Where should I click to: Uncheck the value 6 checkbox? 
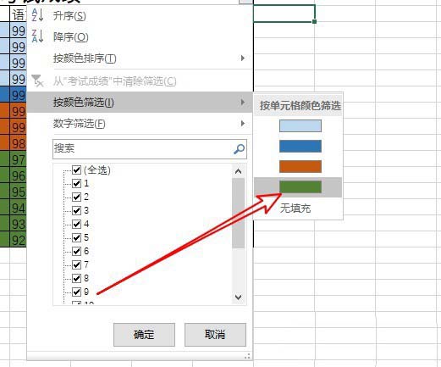click(x=76, y=251)
